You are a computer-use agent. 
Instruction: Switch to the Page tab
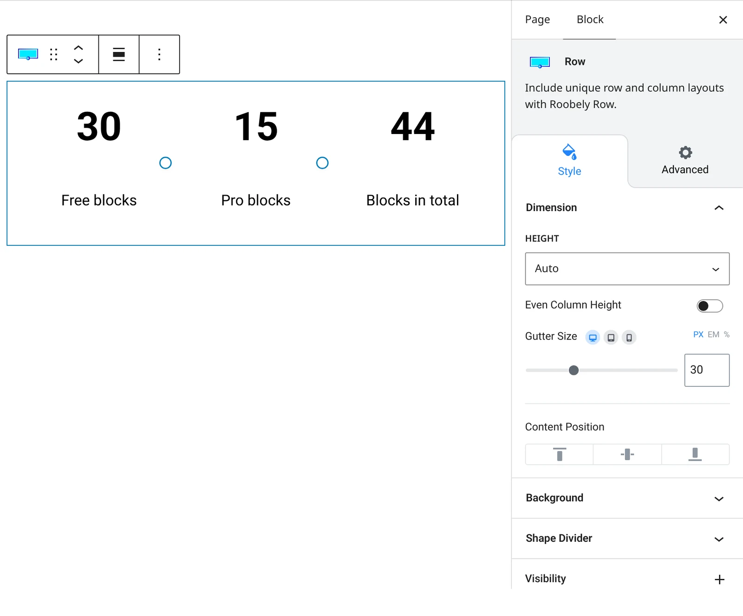pyautogui.click(x=537, y=19)
